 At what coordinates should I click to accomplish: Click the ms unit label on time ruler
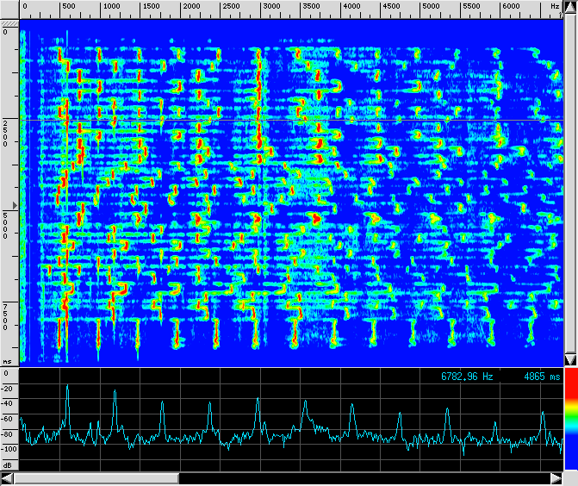pyautogui.click(x=7, y=362)
